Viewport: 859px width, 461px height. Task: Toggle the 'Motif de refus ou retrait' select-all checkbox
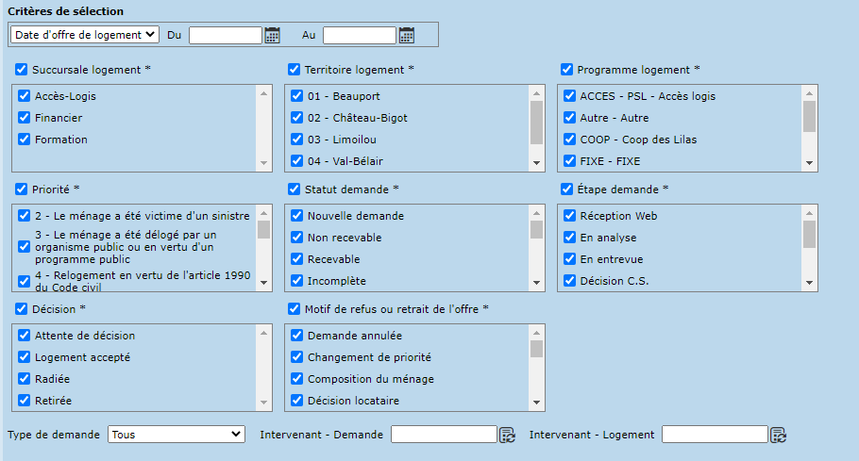(295, 309)
